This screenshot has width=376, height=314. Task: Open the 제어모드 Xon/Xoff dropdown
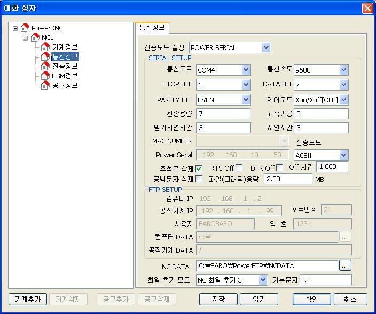coord(343,100)
